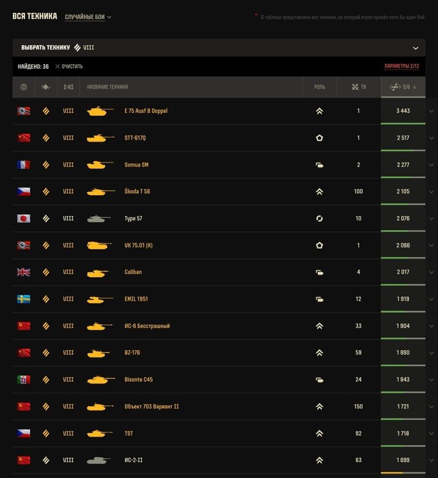The height and width of the screenshot is (478, 438).
Task: Sort by nation globe icon column
Action: 24,87
